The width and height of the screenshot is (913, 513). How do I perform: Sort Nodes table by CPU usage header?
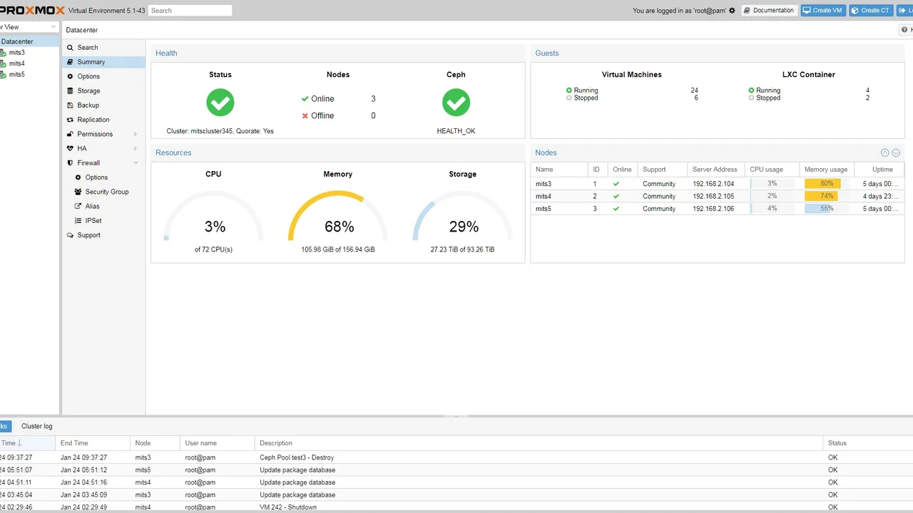coord(772,170)
